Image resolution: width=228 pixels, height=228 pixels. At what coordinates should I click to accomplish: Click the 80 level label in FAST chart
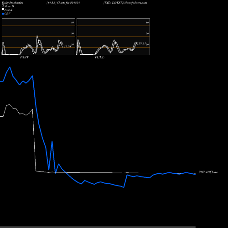click(x=73, y=22)
